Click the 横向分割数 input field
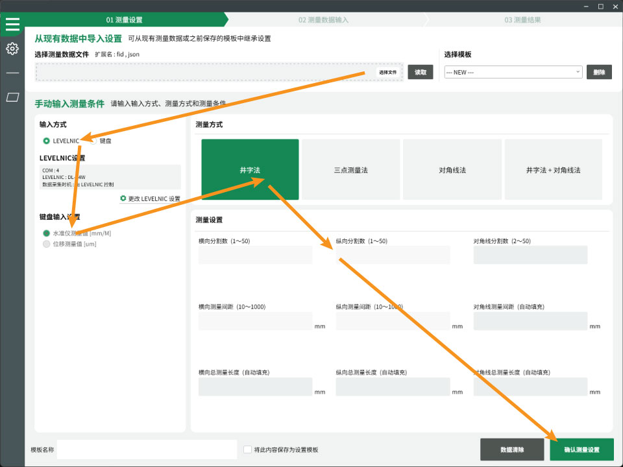623x467 pixels. (x=255, y=254)
